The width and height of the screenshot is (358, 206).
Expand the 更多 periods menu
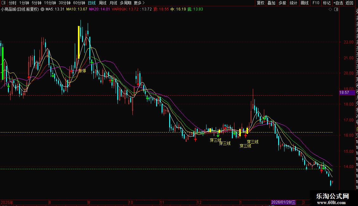pyautogui.click(x=139, y=3)
